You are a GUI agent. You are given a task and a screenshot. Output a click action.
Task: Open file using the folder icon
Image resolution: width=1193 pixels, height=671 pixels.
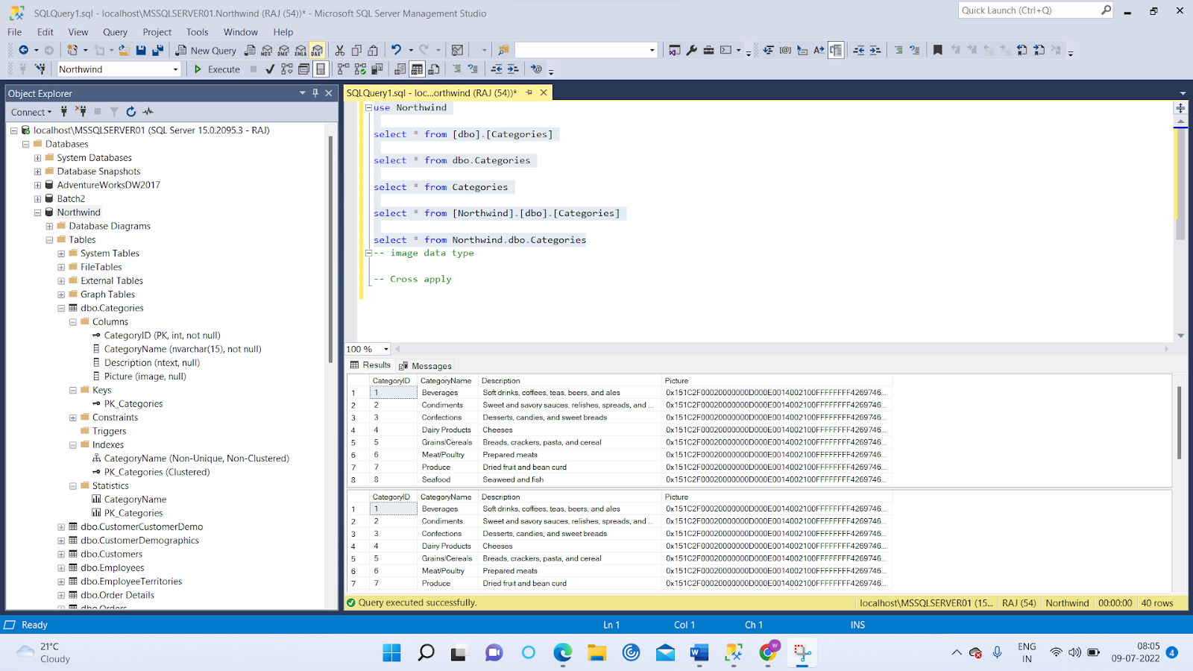[x=124, y=50]
